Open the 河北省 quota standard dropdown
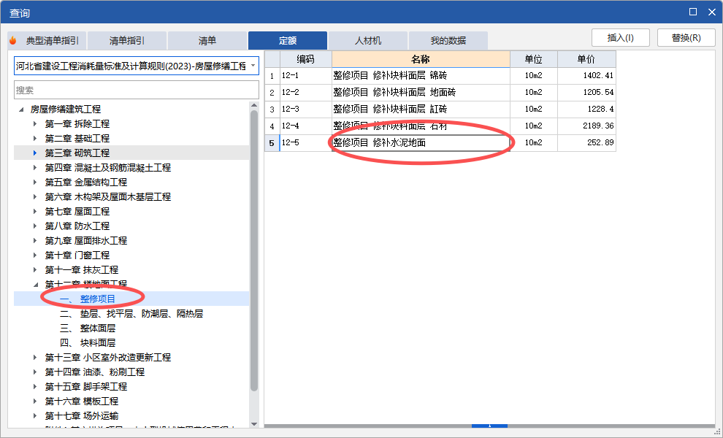The width and height of the screenshot is (723, 438). coord(252,65)
